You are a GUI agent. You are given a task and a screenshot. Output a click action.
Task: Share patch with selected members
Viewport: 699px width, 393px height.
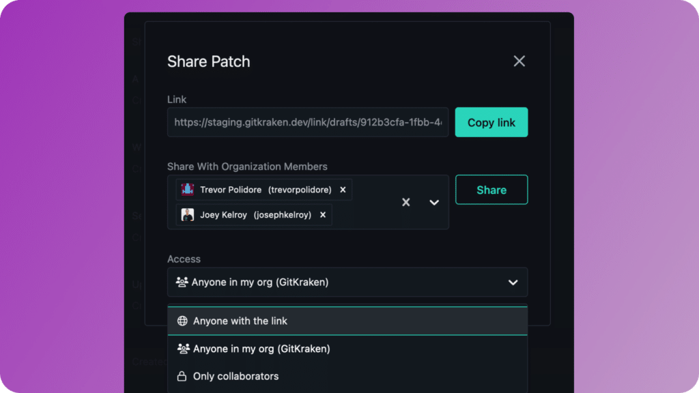[x=491, y=190]
